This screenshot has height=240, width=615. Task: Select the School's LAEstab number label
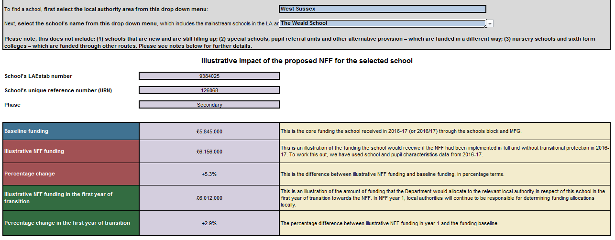[x=38, y=76]
